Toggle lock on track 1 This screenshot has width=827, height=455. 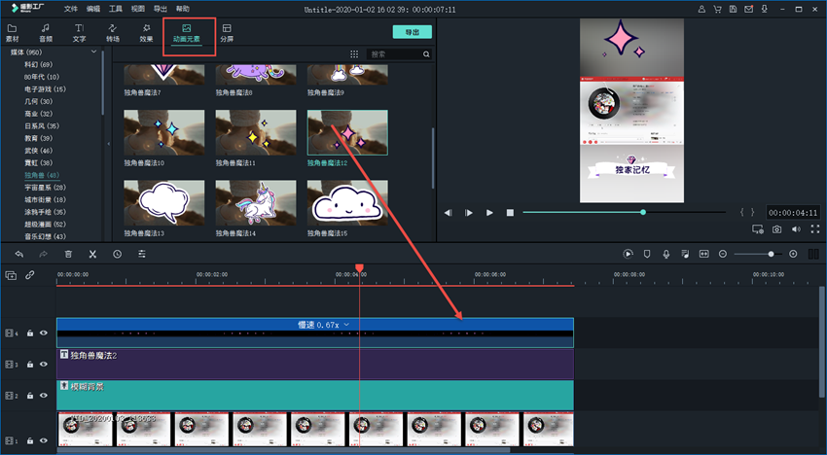(30, 440)
